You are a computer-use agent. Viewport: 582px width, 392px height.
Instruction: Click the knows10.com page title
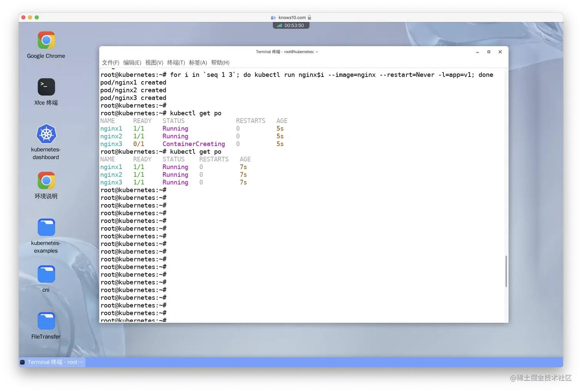[292, 17]
